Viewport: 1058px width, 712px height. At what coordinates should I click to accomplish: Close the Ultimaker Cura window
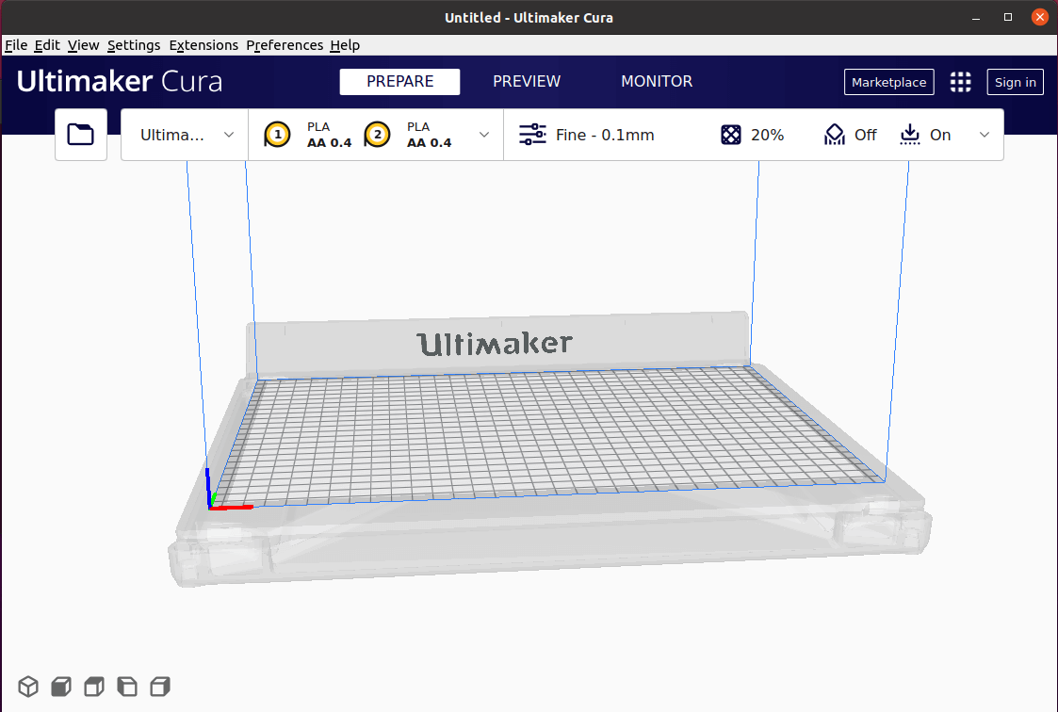click(1040, 18)
